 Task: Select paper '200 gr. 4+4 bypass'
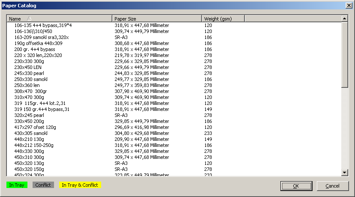click(x=35, y=49)
